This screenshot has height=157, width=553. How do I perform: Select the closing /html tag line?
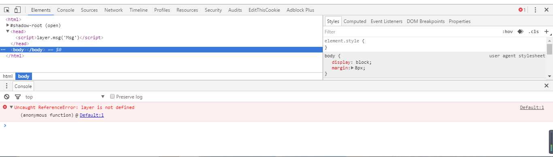point(15,56)
